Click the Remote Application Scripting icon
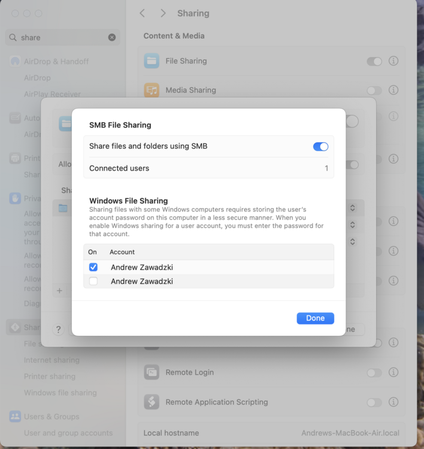 pos(152,402)
